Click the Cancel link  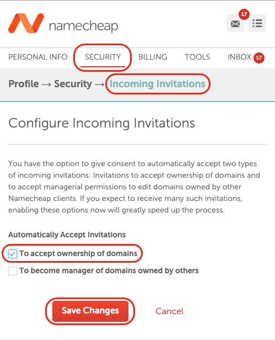tap(169, 311)
